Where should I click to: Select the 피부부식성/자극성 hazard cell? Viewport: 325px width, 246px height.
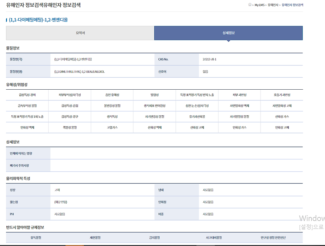pyautogui.click(x=70, y=95)
